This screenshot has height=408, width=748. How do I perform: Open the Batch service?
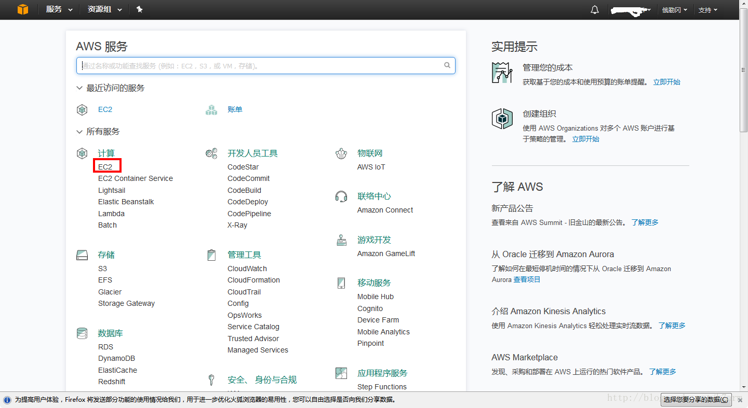(x=108, y=225)
